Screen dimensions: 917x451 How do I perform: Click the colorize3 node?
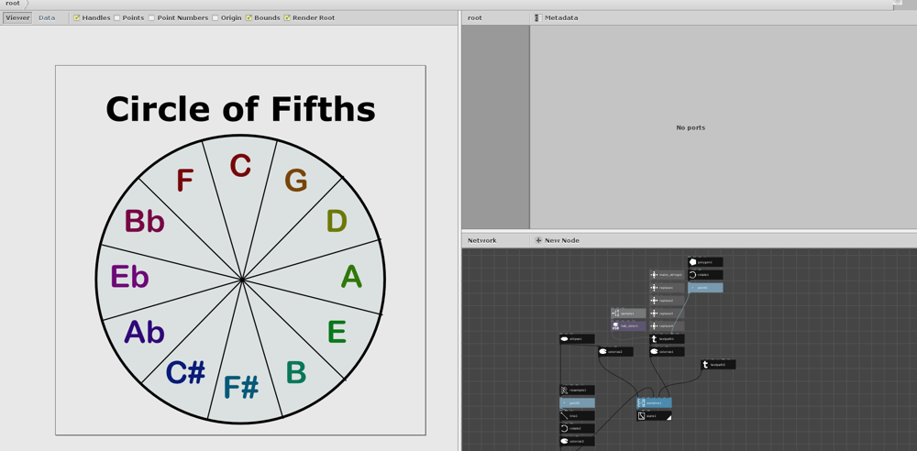coord(577,442)
